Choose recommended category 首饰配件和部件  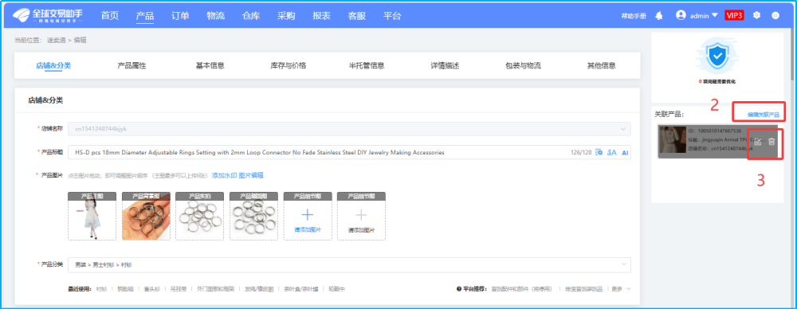(523, 289)
